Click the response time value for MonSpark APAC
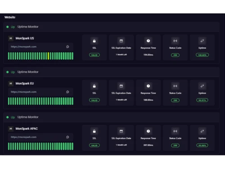The image size is (225, 169). pos(148,145)
